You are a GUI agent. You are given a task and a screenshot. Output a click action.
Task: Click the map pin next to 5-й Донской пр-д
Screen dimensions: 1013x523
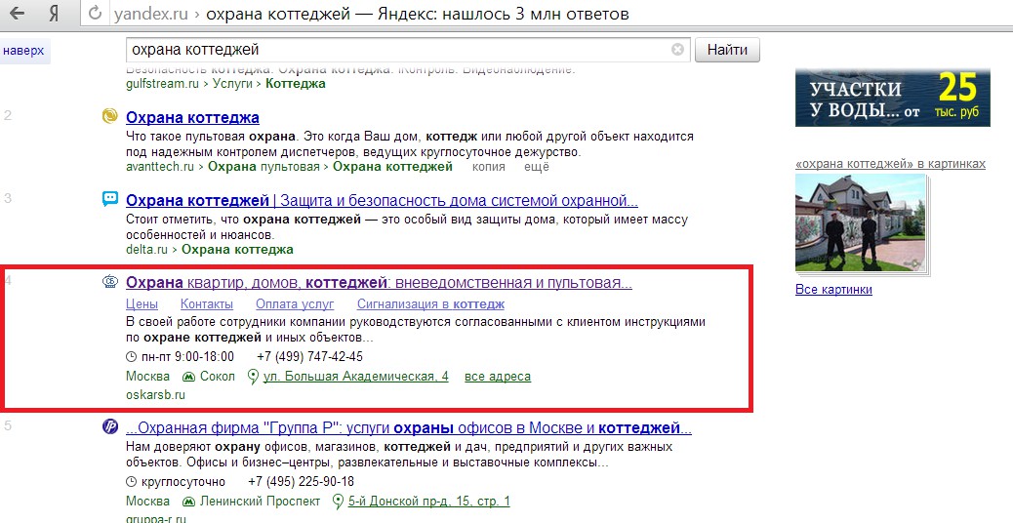(338, 502)
